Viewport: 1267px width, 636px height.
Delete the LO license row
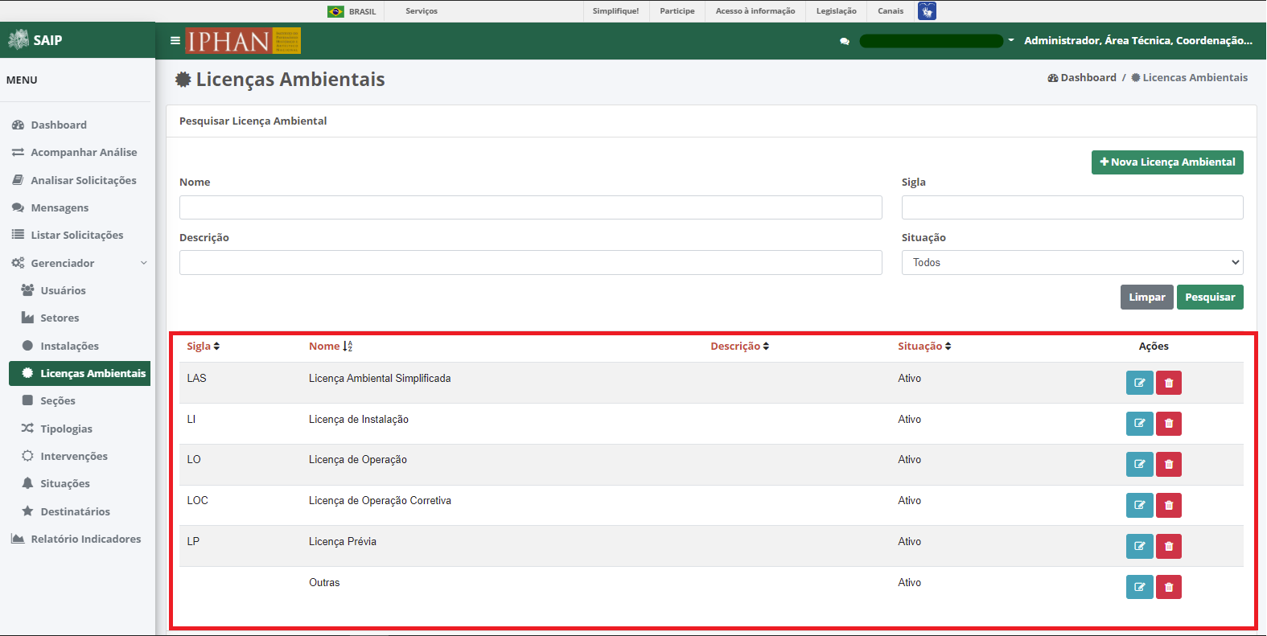click(x=1169, y=464)
